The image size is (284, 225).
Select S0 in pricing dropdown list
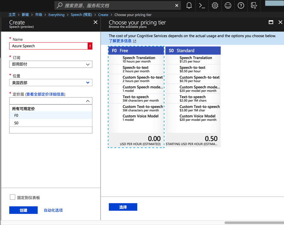tap(51, 123)
